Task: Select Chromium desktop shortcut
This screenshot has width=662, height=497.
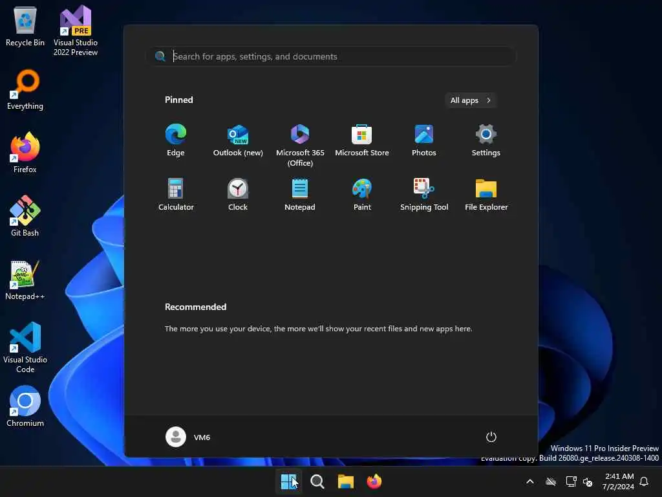Action: (x=25, y=406)
